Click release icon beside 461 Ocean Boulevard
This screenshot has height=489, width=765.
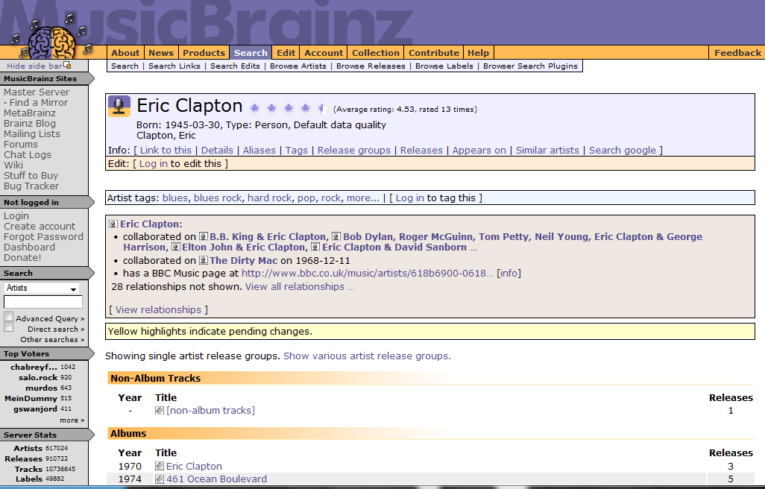click(x=160, y=479)
